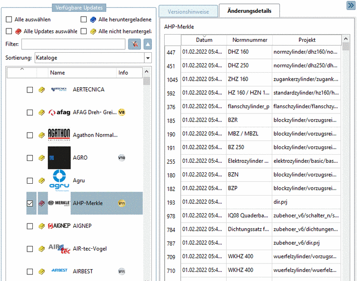Click the details table scrollbar thumb

(x=346, y=47)
